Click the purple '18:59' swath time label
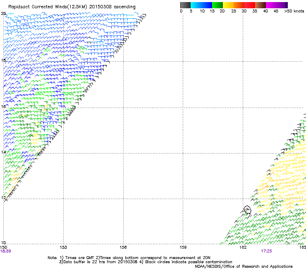The width and height of the screenshot is (306, 269). coord(5,251)
